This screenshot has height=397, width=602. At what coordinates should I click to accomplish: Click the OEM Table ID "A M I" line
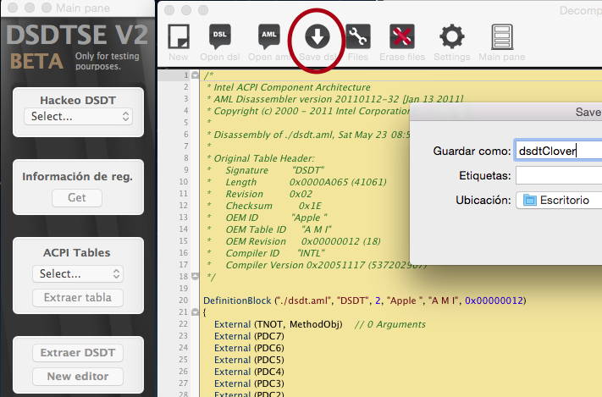269,229
